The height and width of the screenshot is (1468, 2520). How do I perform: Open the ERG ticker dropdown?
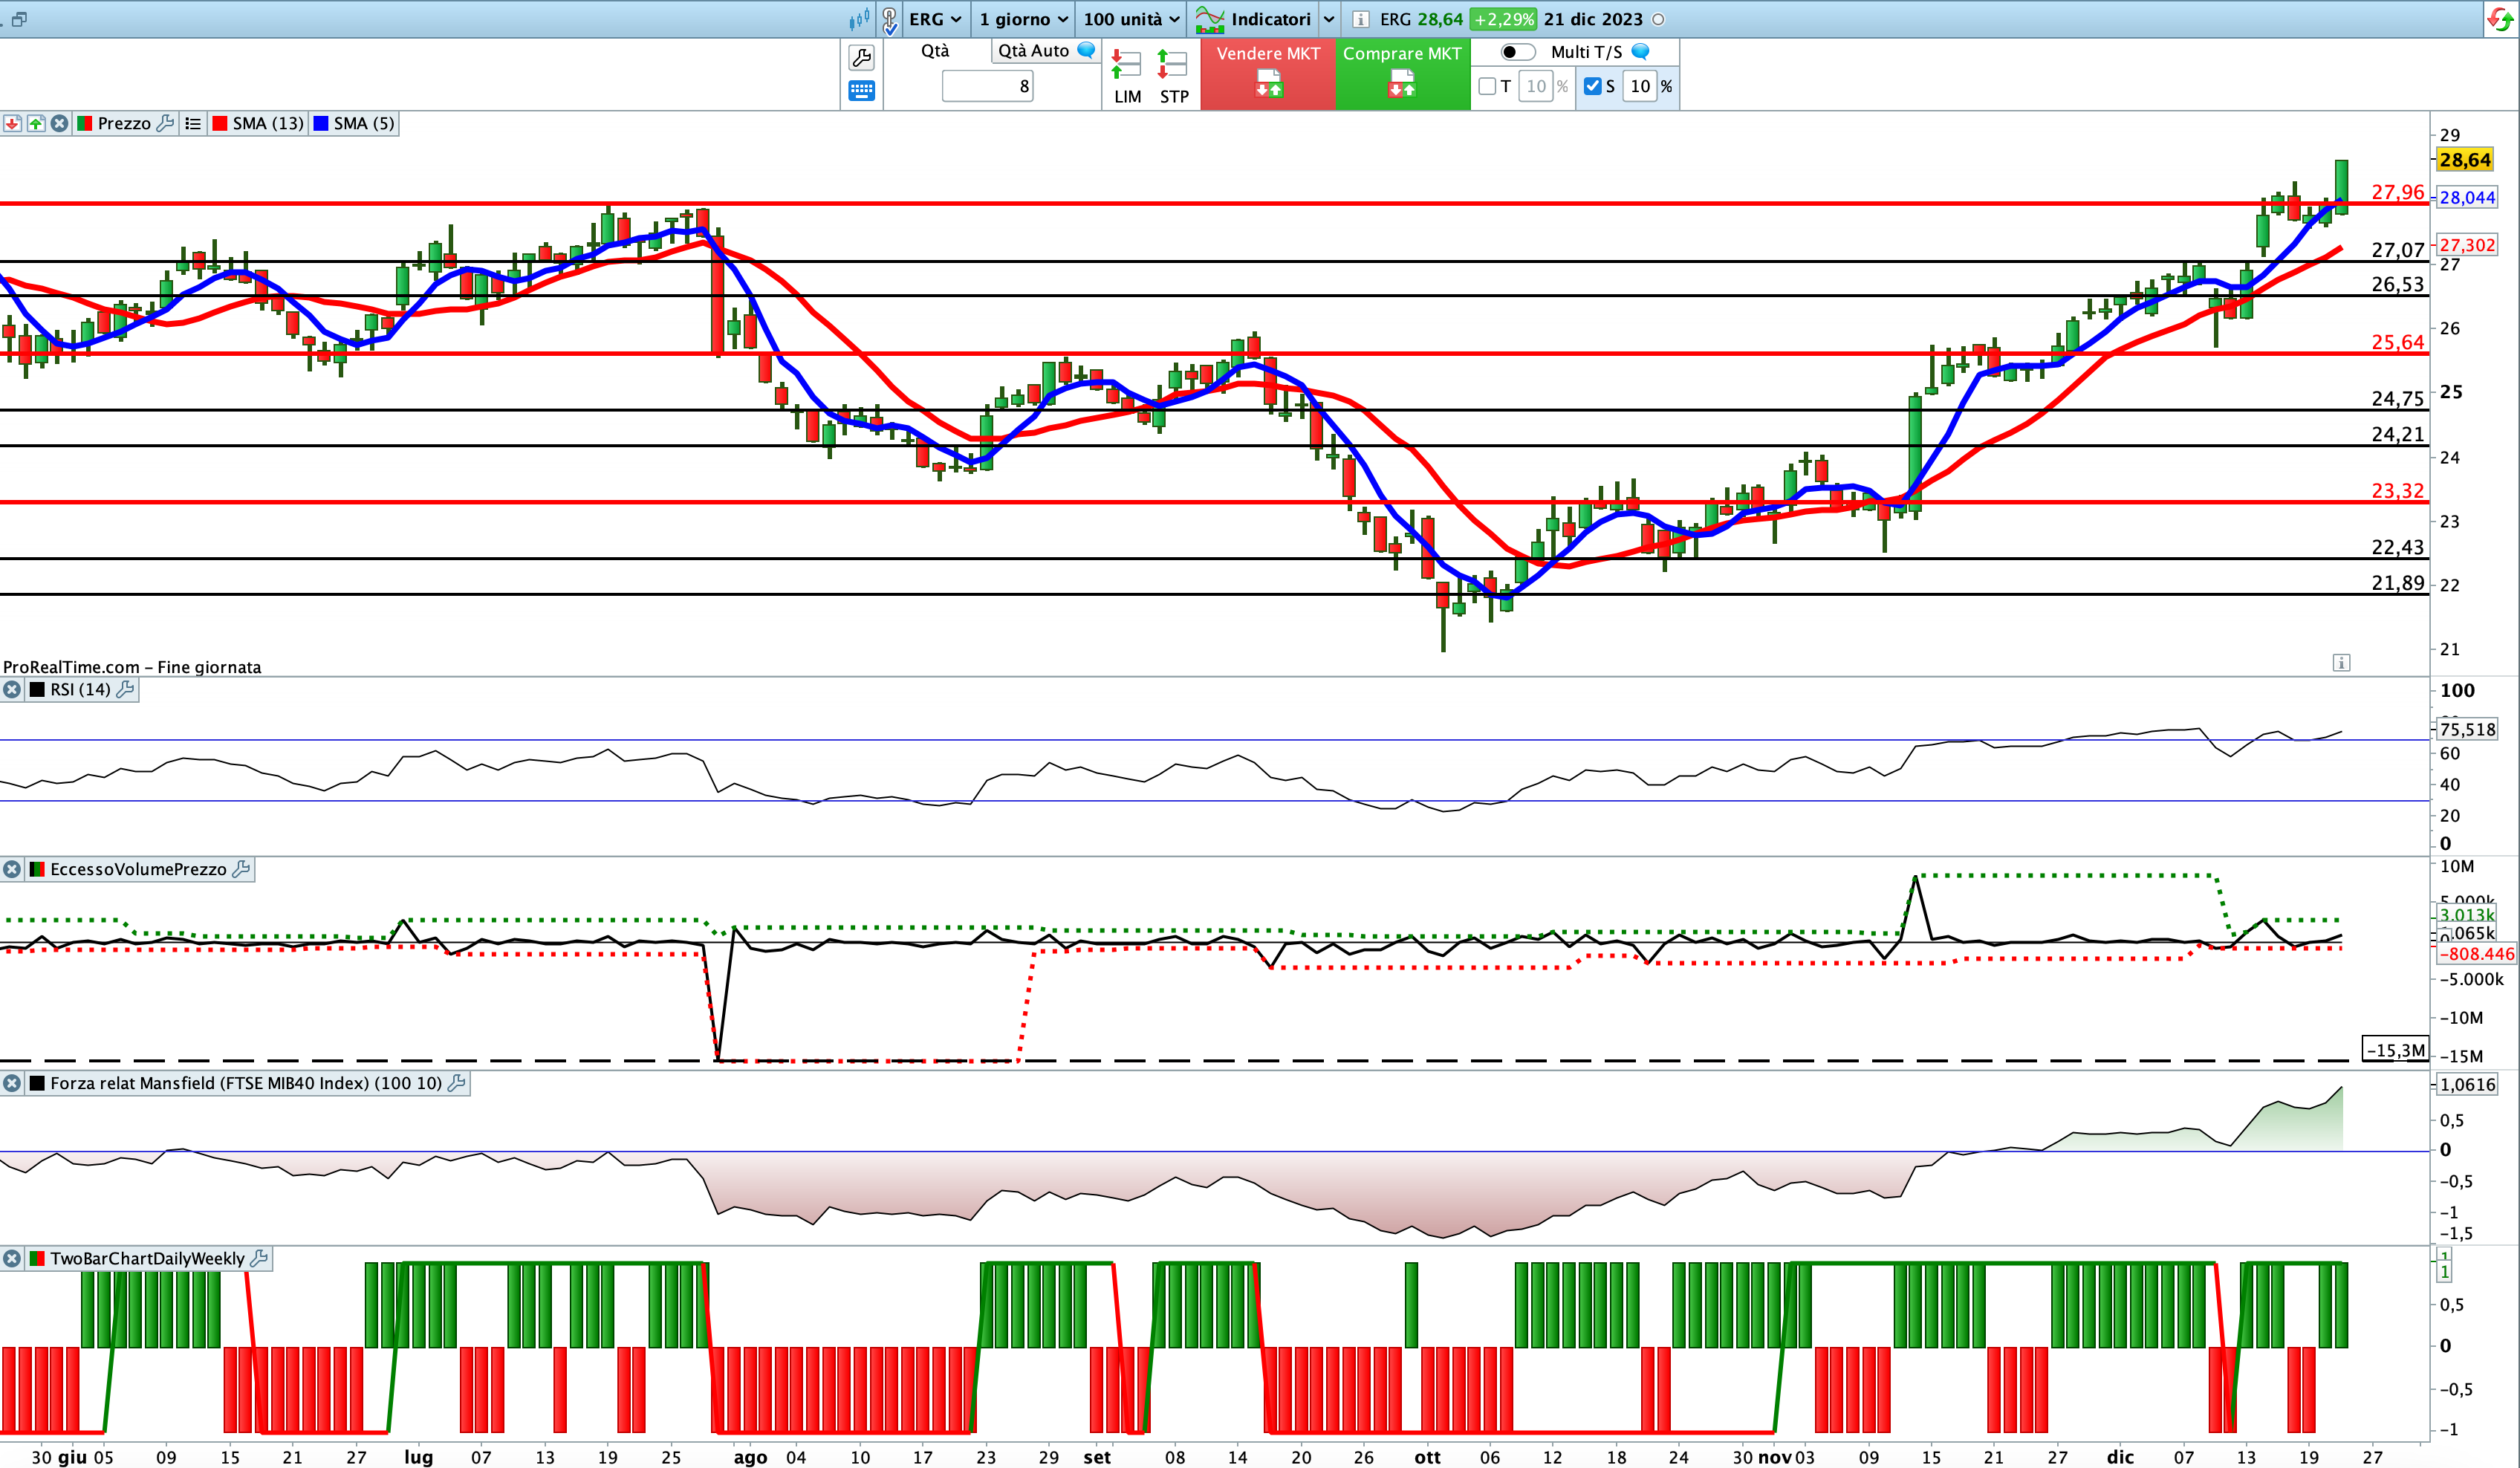(934, 19)
